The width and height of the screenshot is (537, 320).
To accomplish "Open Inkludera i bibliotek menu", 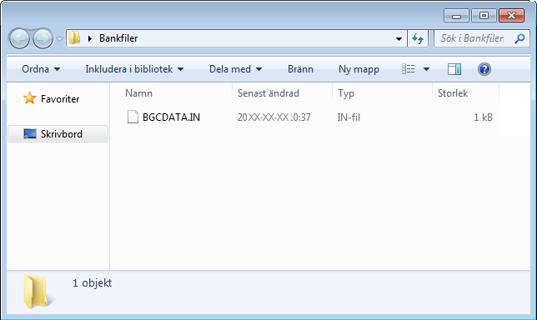I will tap(134, 69).
